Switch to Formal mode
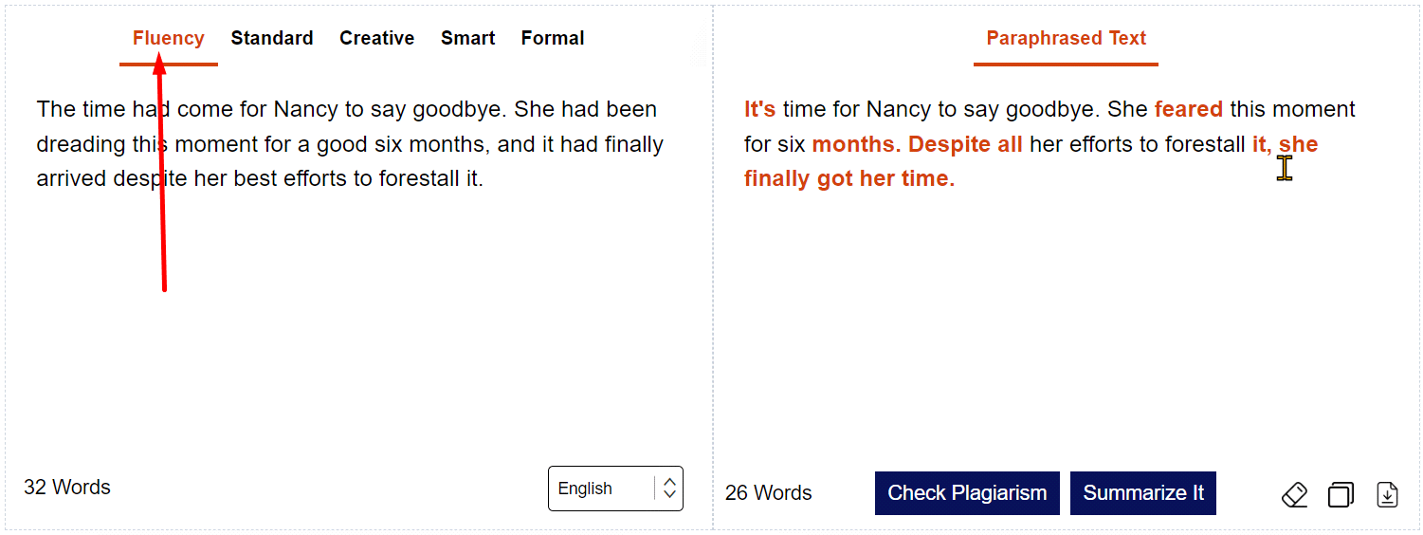This screenshot has height=535, width=1423. 553,39
